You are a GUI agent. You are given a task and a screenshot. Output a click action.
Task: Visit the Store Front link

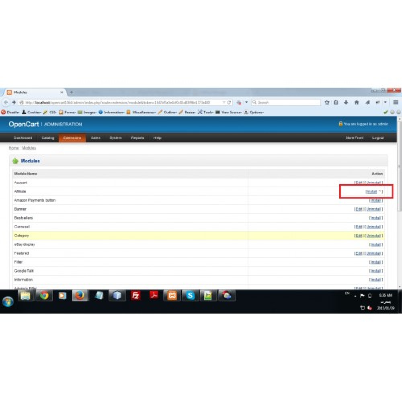pos(354,137)
